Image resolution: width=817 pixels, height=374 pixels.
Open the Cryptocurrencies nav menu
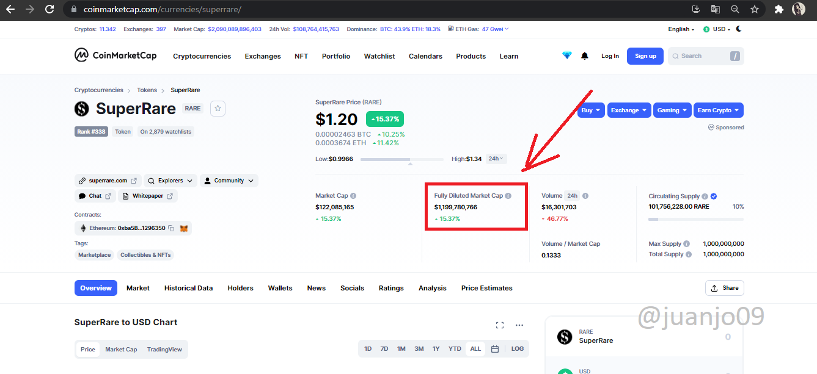(x=202, y=56)
